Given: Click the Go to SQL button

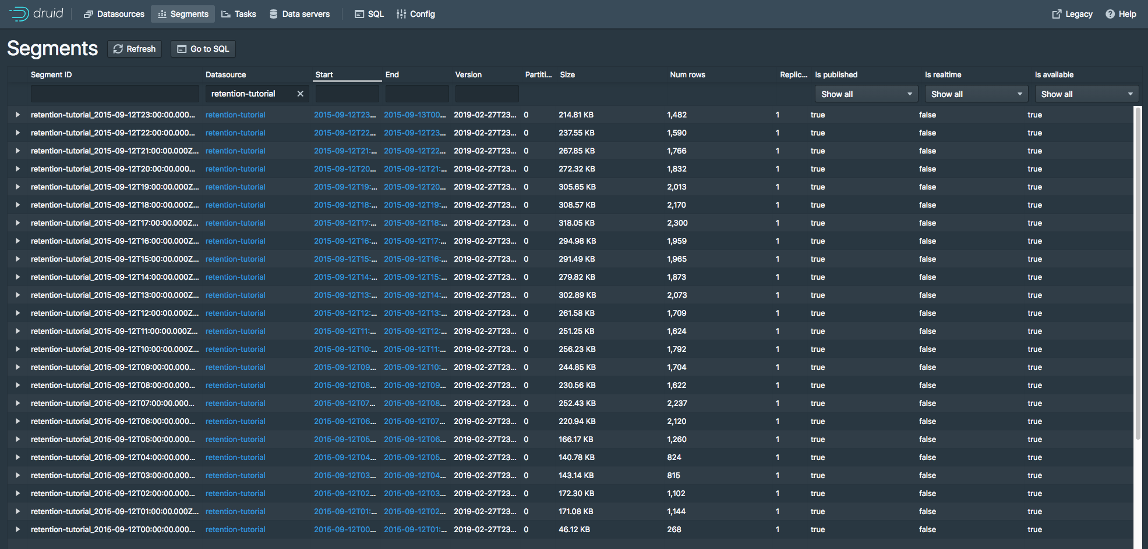Looking at the screenshot, I should [x=203, y=49].
